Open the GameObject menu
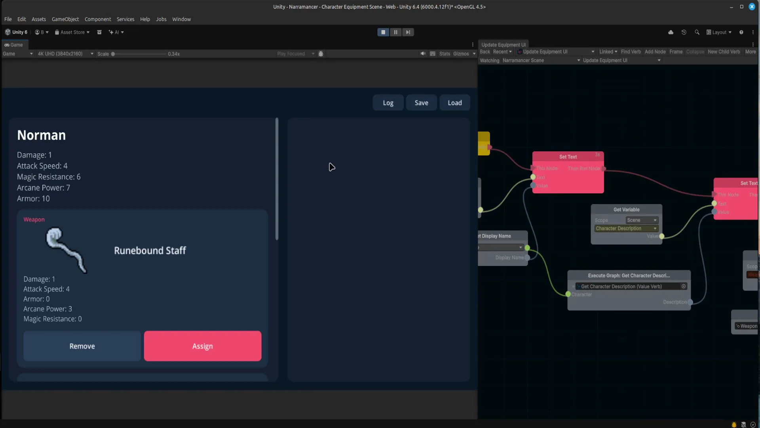 [65, 19]
